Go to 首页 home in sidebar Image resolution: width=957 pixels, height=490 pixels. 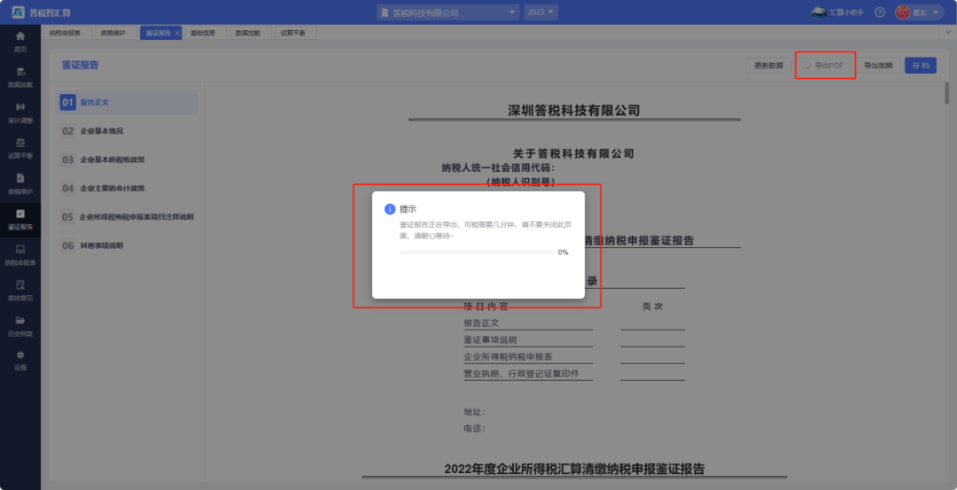click(20, 42)
